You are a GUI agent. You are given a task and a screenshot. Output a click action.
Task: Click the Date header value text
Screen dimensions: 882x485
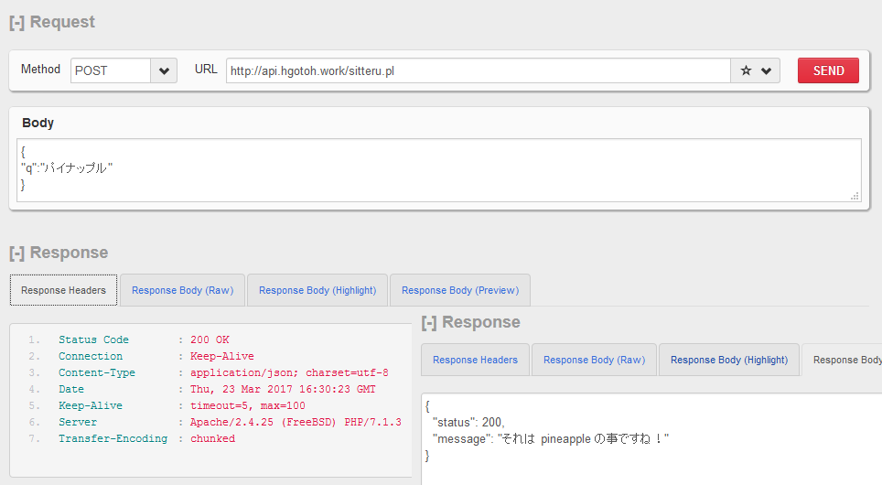(x=283, y=389)
